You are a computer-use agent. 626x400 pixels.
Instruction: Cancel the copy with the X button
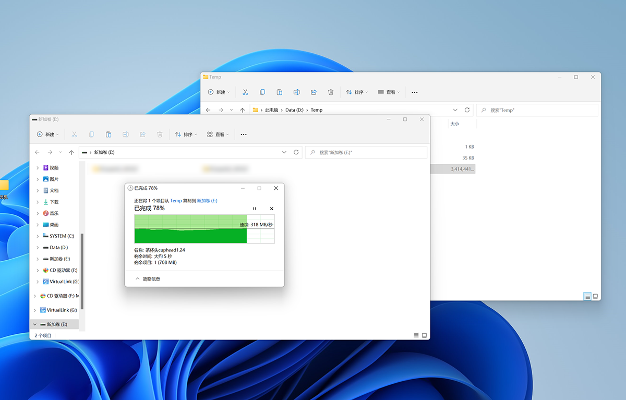coord(271,209)
